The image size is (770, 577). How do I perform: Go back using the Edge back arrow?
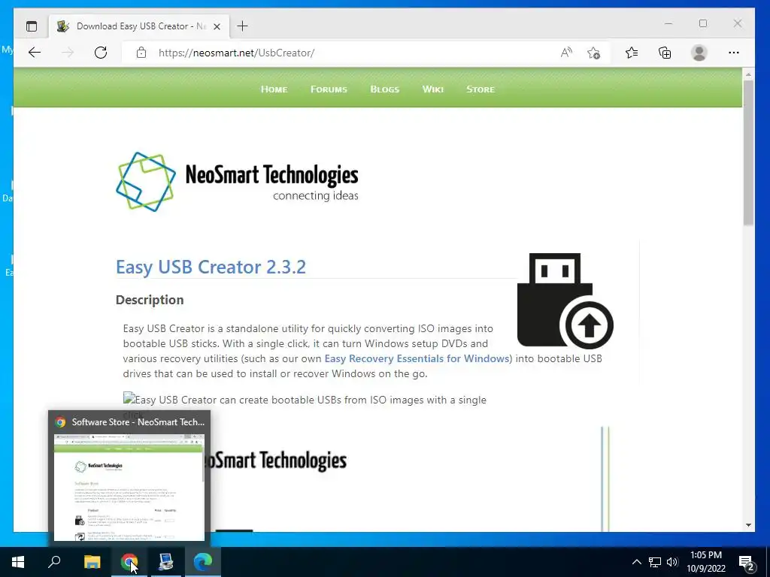pyautogui.click(x=35, y=53)
